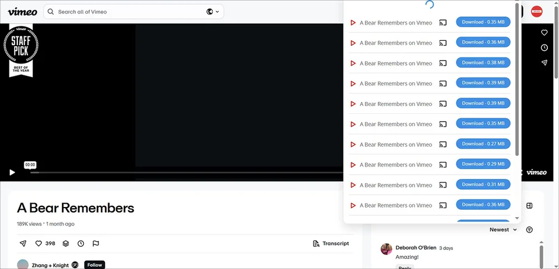This screenshot has width=559, height=269.
Task: Toggle the side panel layout icon
Action: 529,206
